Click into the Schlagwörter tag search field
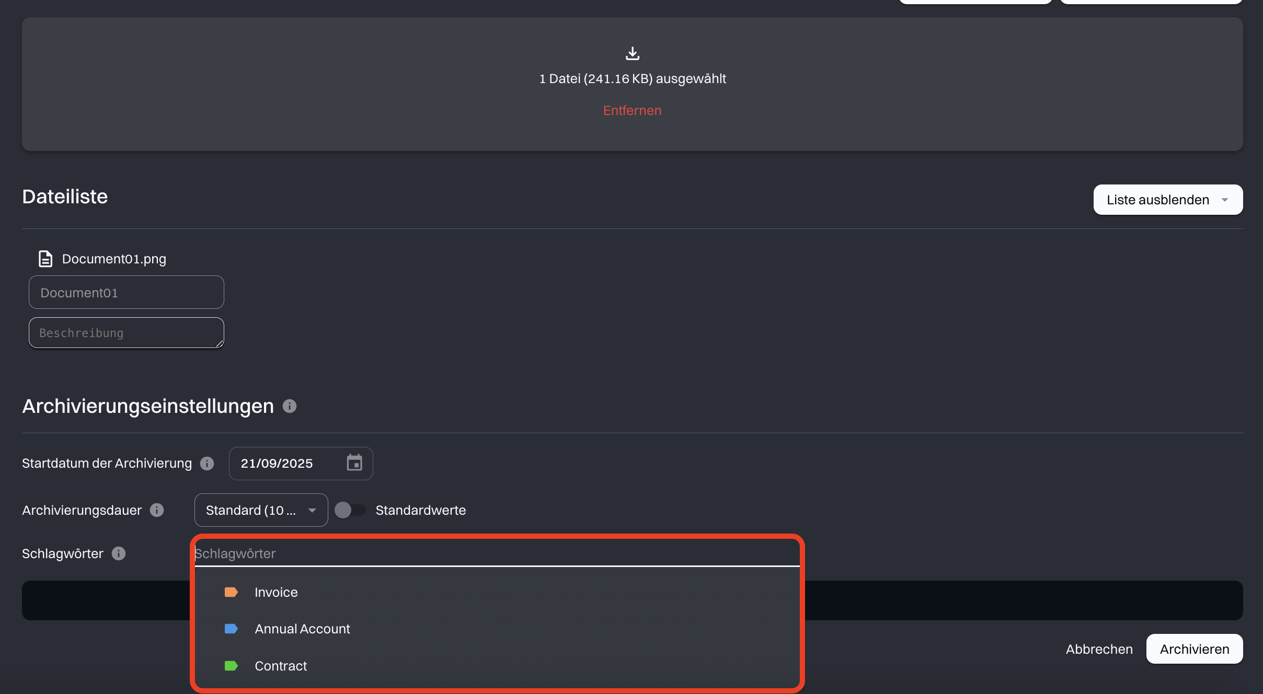 coord(497,553)
